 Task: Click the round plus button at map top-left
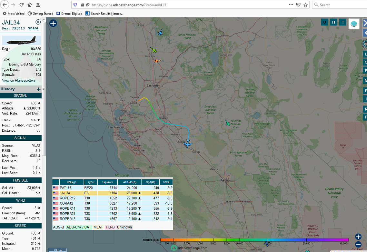[53, 23]
